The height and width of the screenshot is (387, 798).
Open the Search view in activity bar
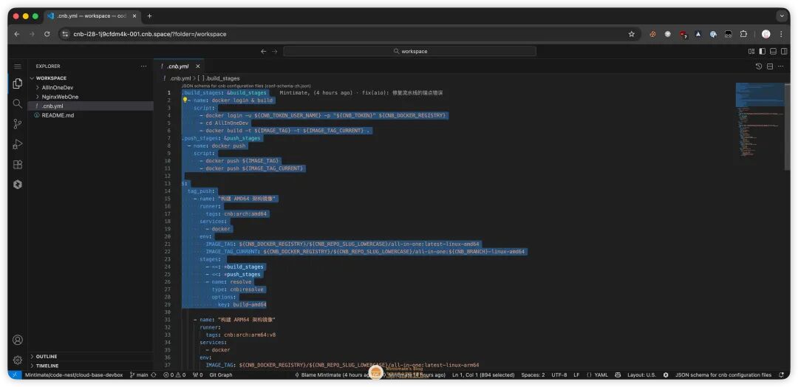pos(18,103)
